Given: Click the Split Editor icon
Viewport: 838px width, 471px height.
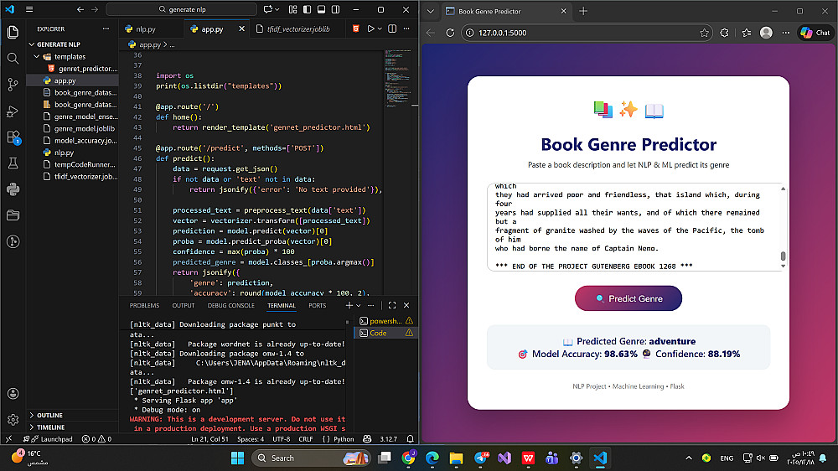Looking at the screenshot, I should click(394, 28).
